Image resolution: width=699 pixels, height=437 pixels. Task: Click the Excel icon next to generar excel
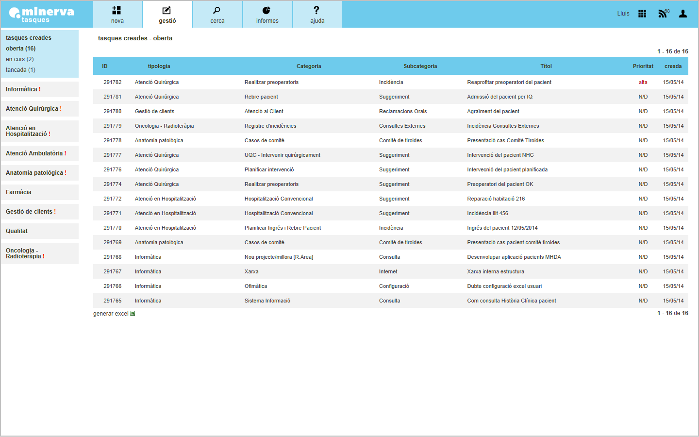pos(133,314)
